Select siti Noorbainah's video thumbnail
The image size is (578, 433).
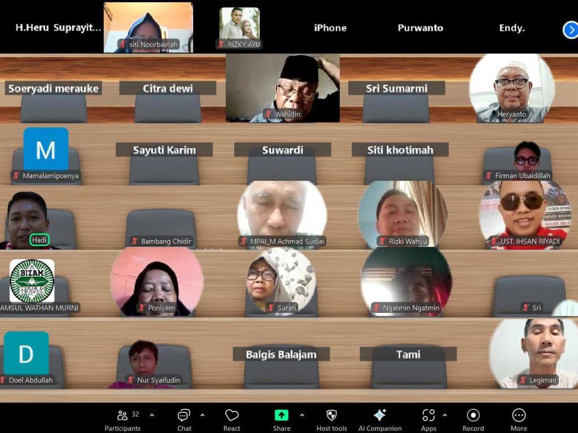coord(148,27)
